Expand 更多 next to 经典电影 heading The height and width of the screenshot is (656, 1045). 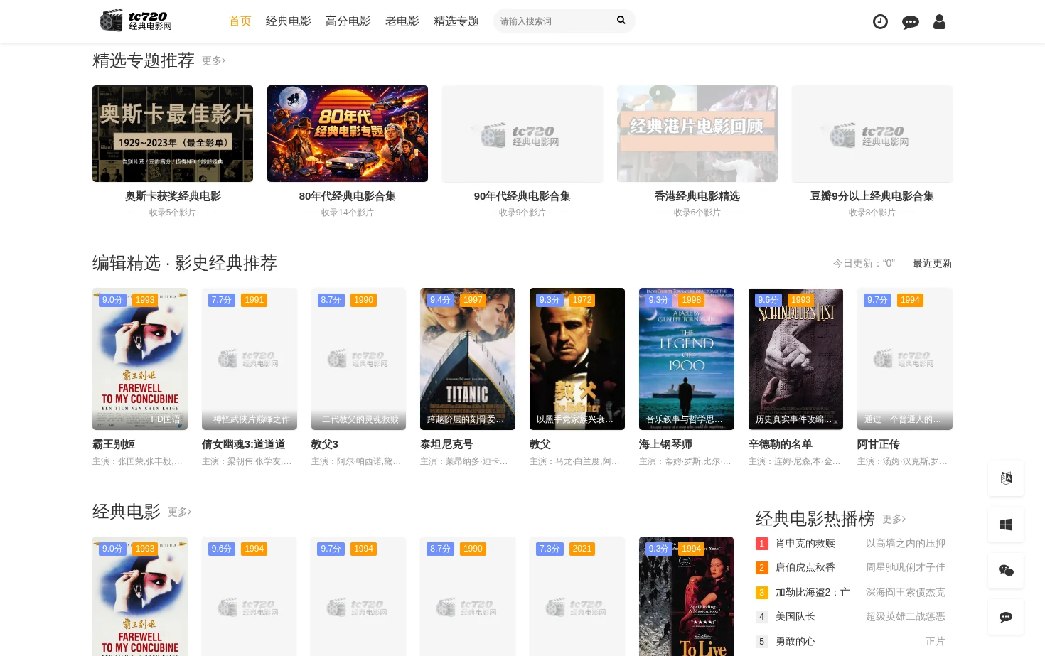coord(179,512)
